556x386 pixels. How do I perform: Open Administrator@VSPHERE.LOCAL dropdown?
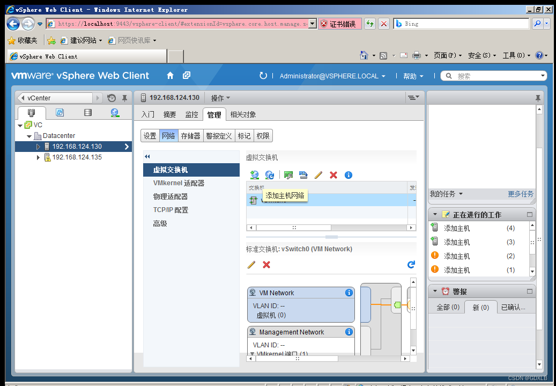(x=332, y=76)
